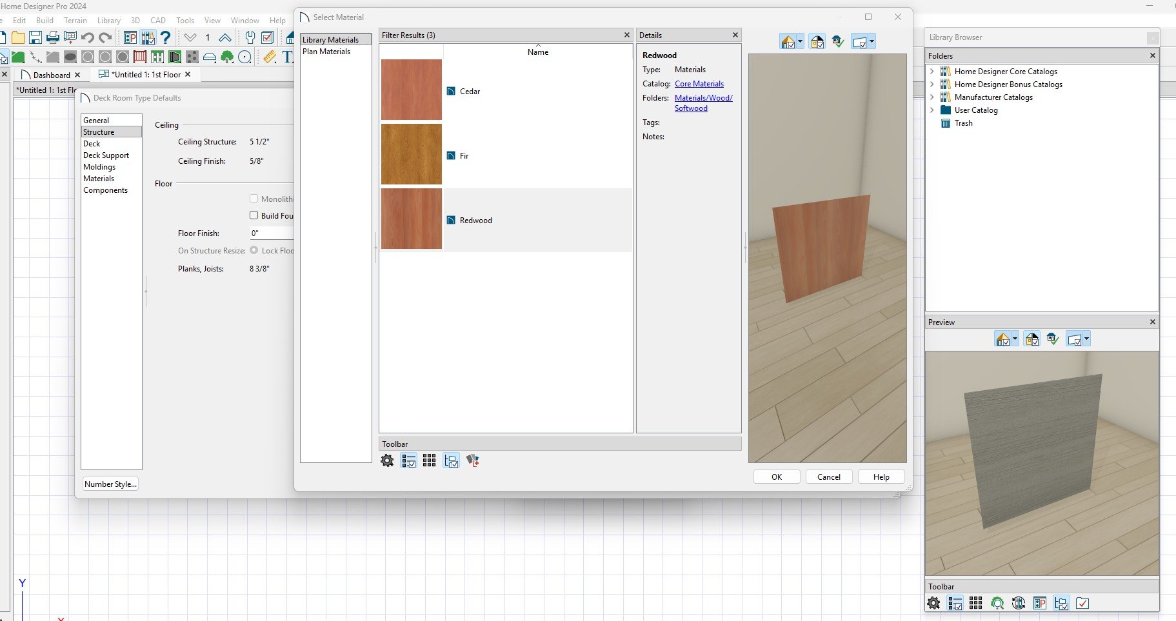Toggle folder tree view in Library Browser toolbar
The width and height of the screenshot is (1176, 621).
pos(1061,603)
